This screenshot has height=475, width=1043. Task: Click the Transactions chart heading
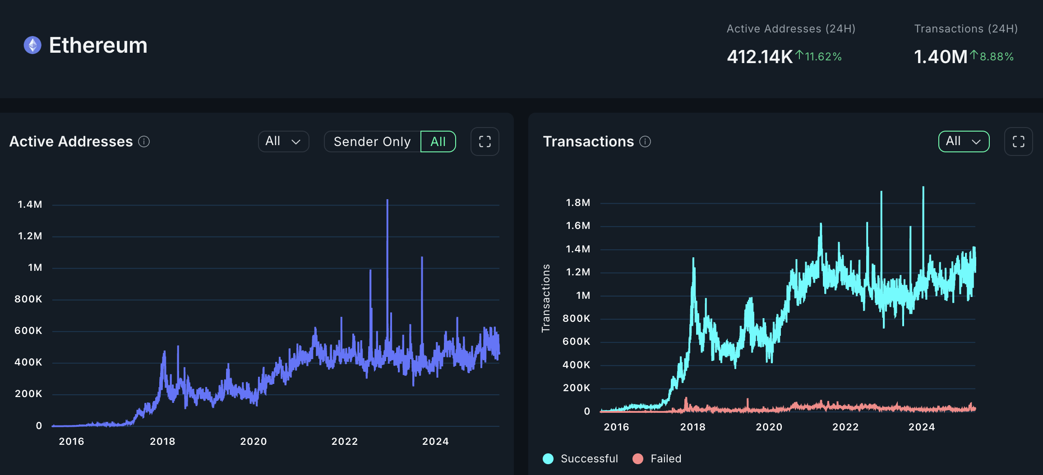click(588, 142)
